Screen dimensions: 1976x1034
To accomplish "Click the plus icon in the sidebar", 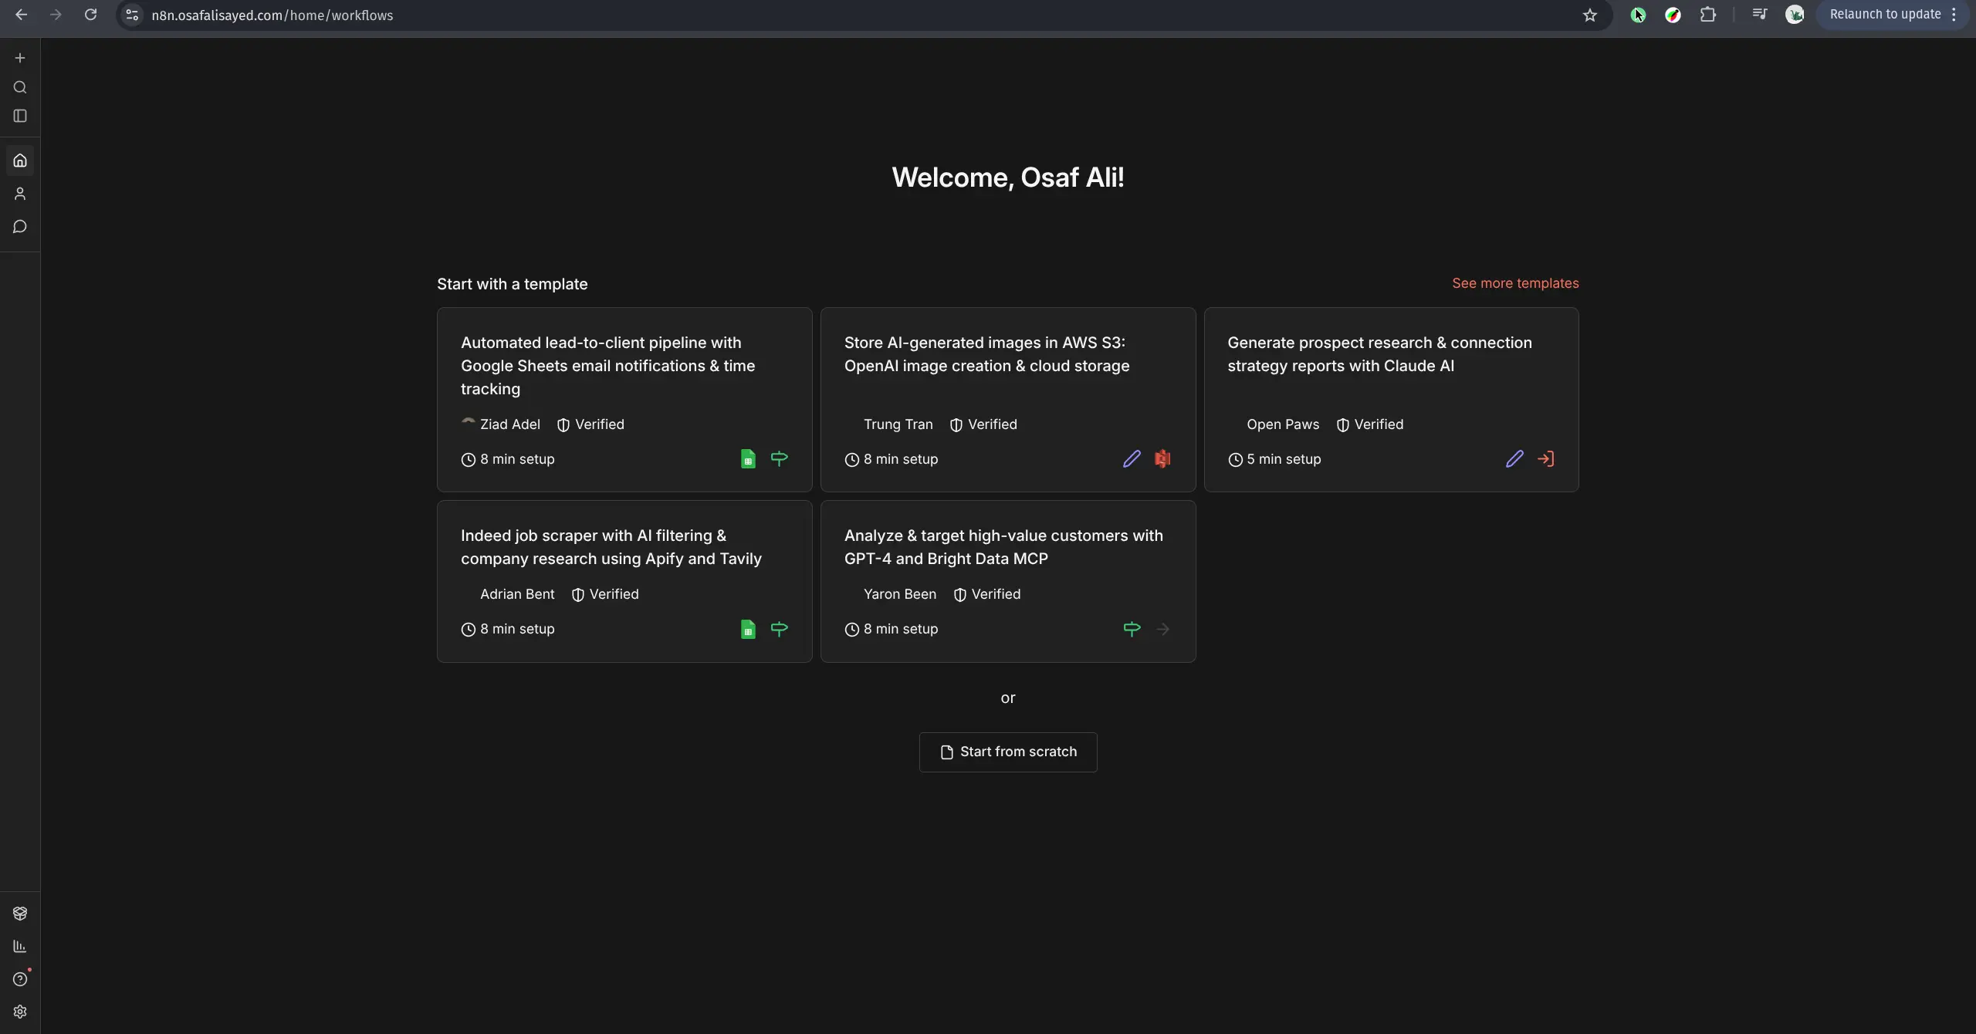I will coord(20,58).
